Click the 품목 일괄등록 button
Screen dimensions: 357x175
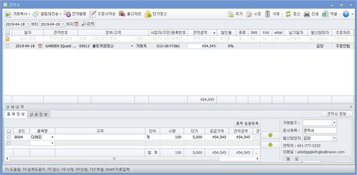[x=247, y=123]
